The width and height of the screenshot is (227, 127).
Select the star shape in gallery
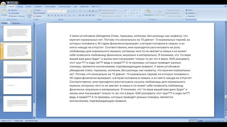(140, 16)
